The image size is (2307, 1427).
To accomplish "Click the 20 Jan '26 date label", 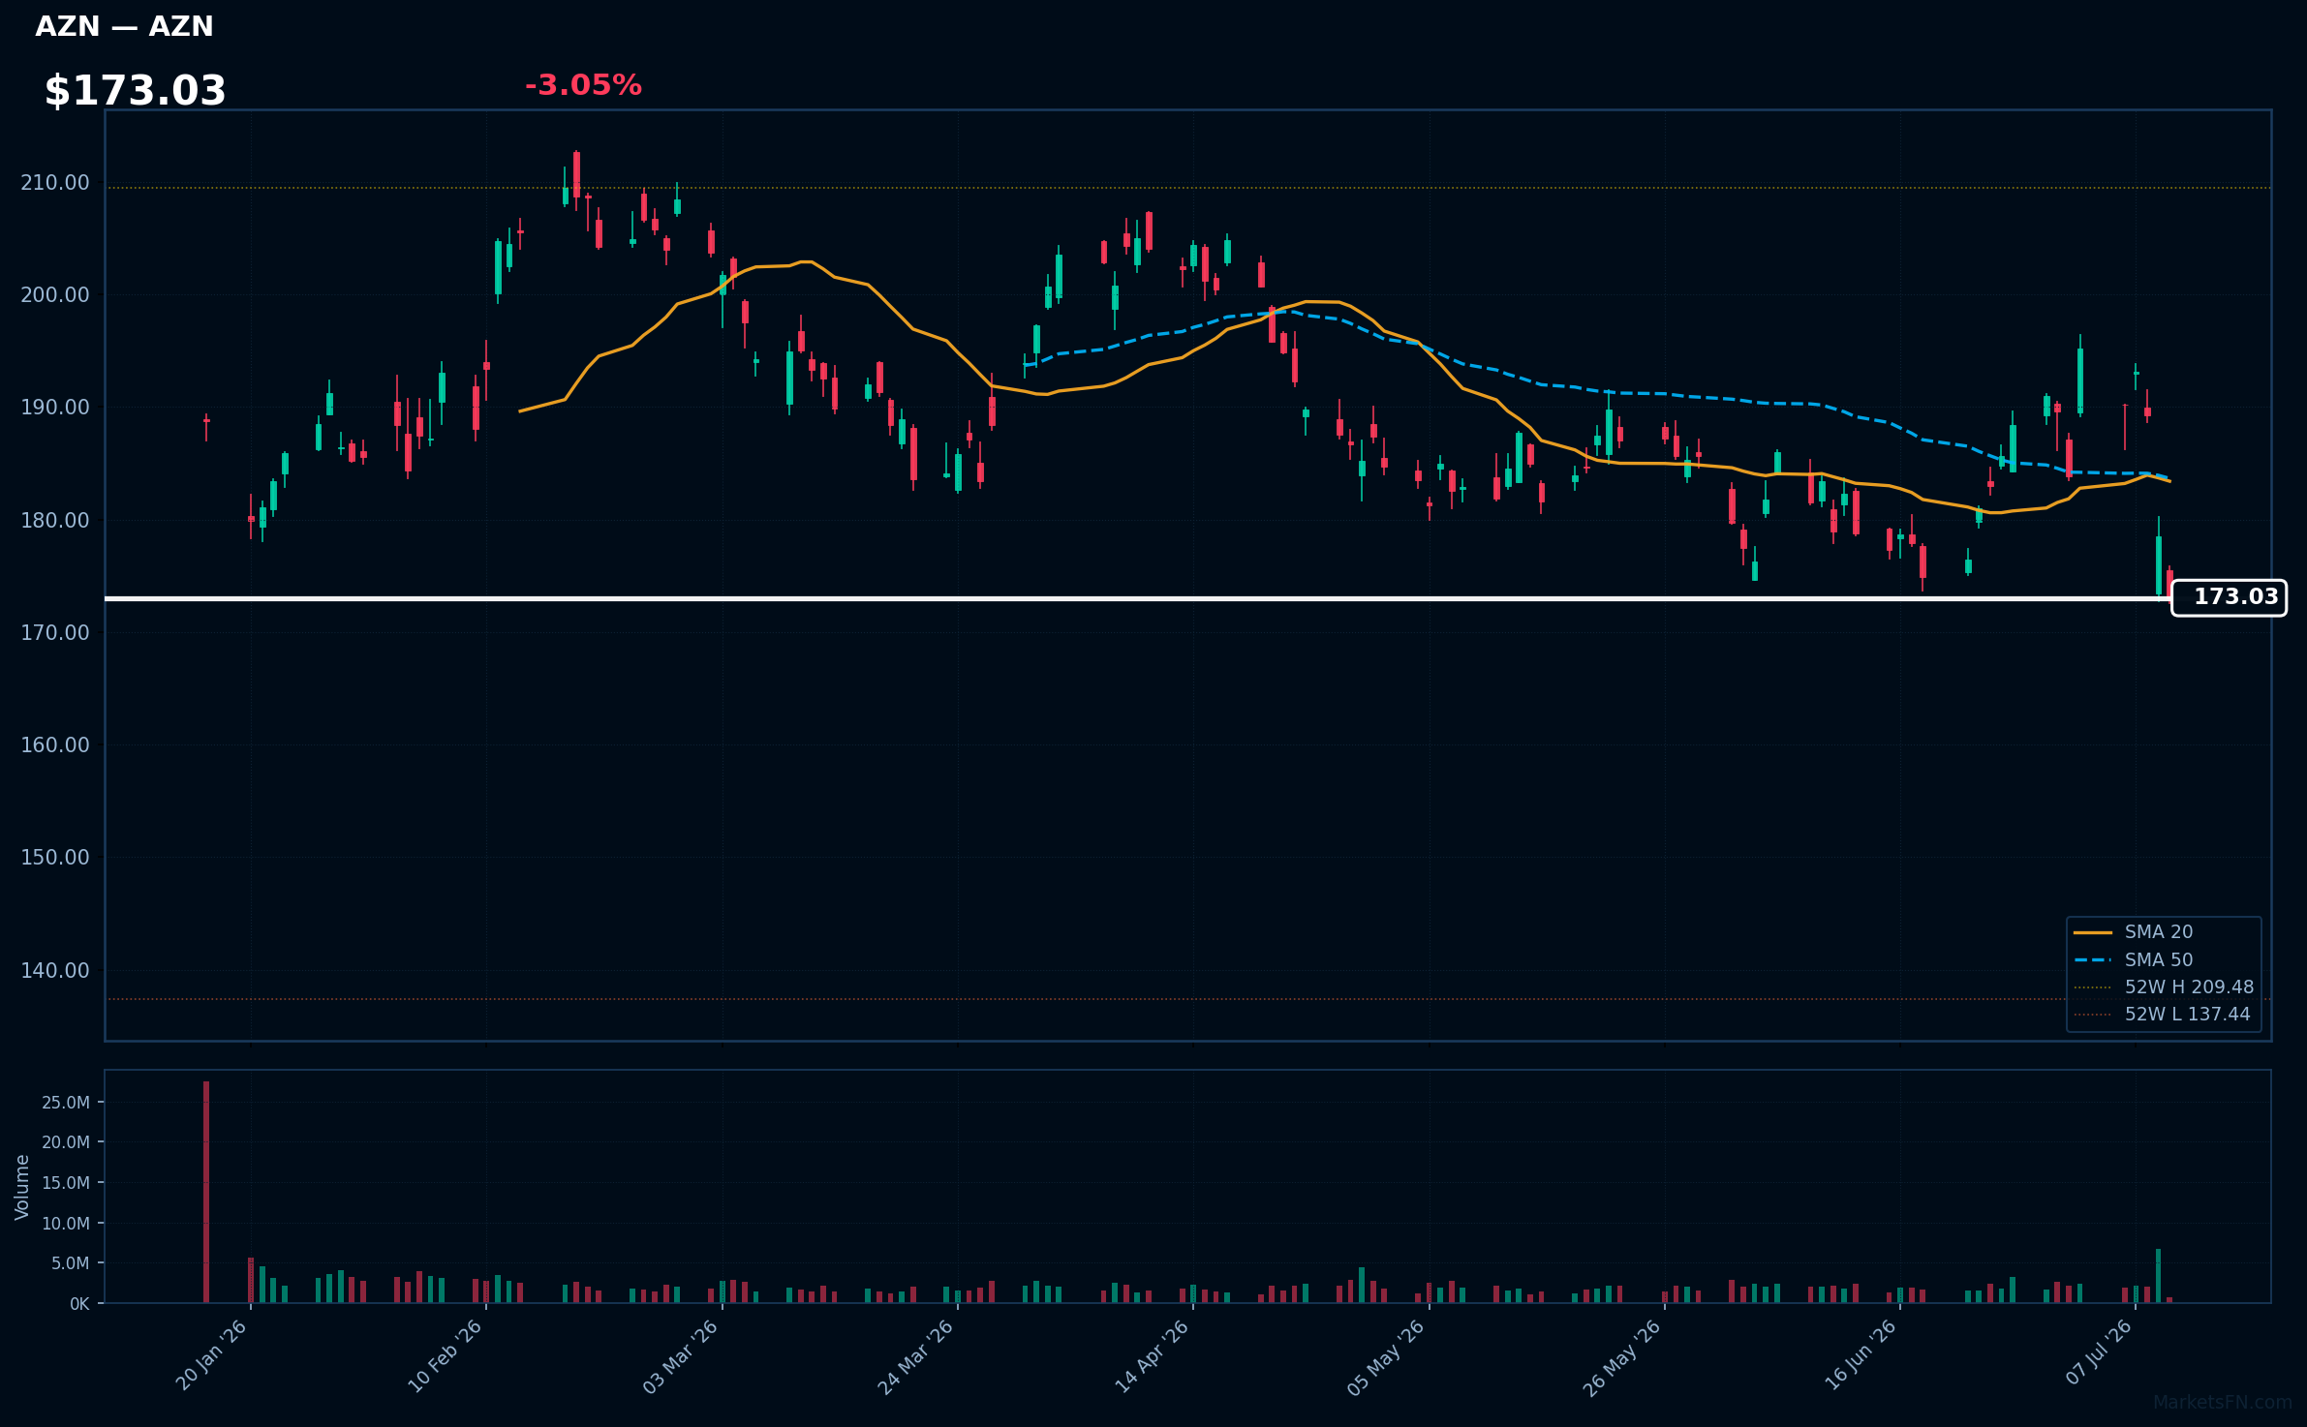I will pyautogui.click(x=211, y=1355).
